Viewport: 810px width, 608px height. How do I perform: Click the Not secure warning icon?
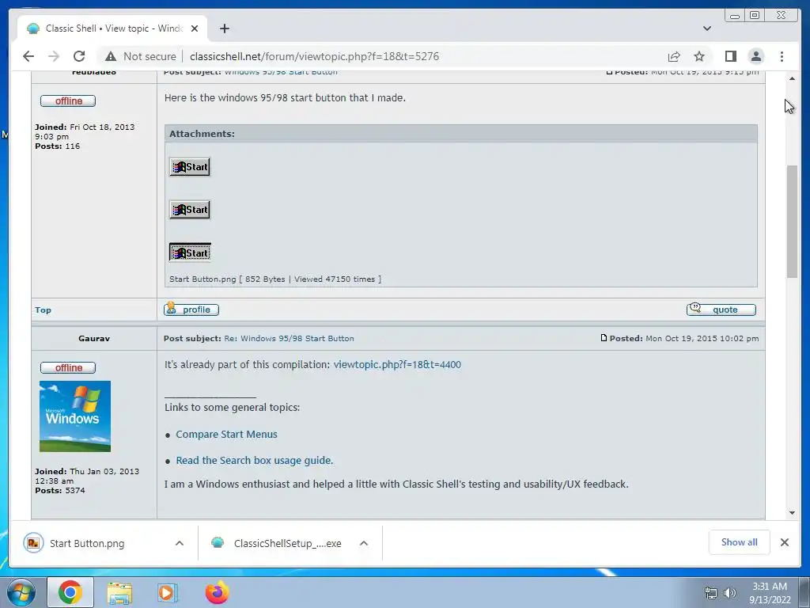coord(111,56)
